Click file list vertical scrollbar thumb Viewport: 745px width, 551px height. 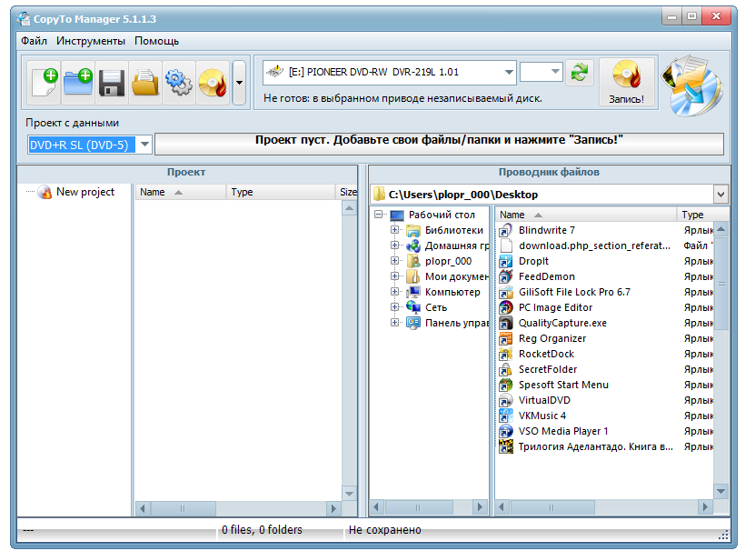click(721, 284)
